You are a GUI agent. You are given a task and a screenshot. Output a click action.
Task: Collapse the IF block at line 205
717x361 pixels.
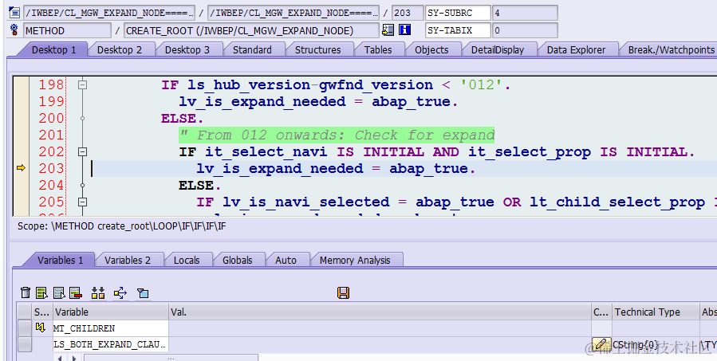[82, 202]
